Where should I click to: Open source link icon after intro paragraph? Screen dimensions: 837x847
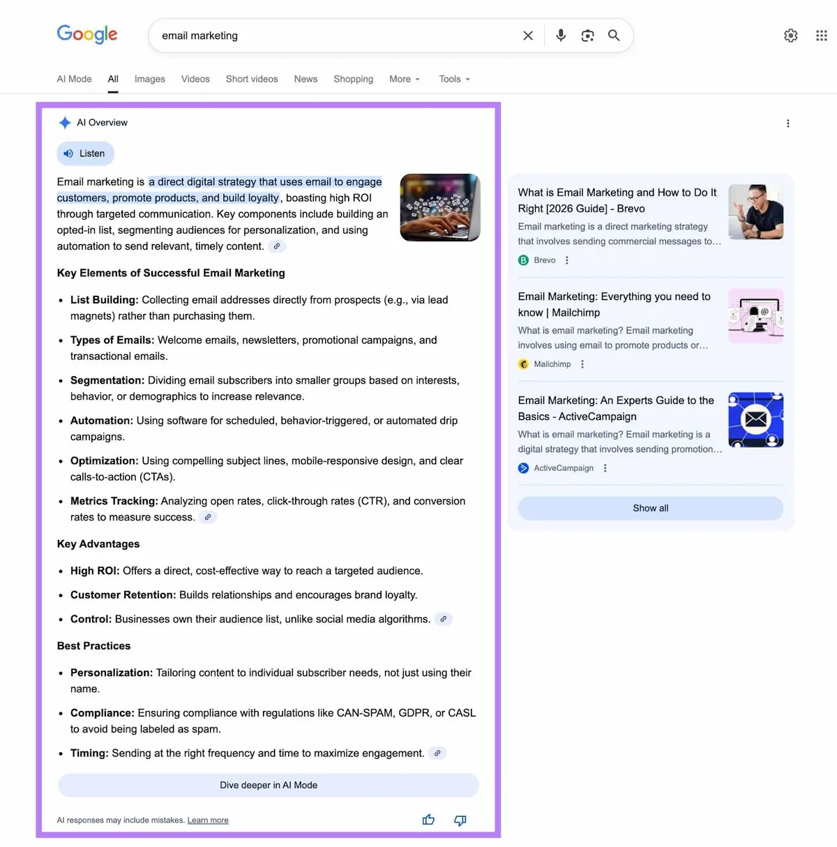pos(277,246)
